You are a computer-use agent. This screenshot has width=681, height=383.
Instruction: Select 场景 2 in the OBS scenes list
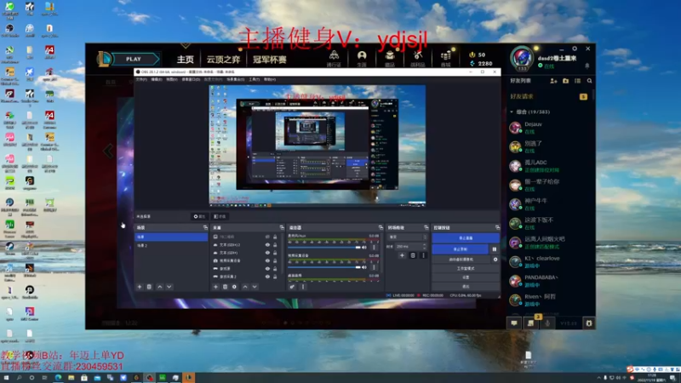tap(172, 245)
